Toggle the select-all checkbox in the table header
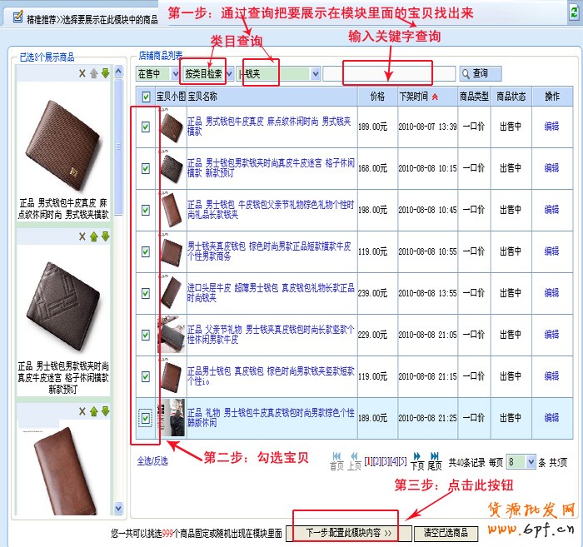This screenshot has height=547, width=583. (x=146, y=97)
